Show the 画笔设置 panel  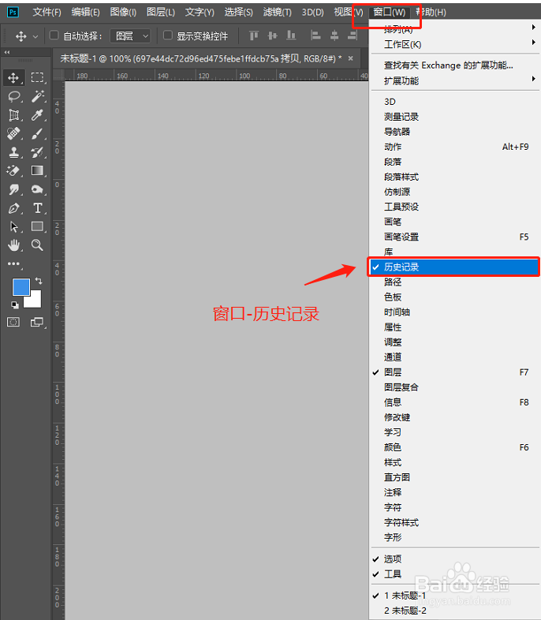[x=453, y=237]
